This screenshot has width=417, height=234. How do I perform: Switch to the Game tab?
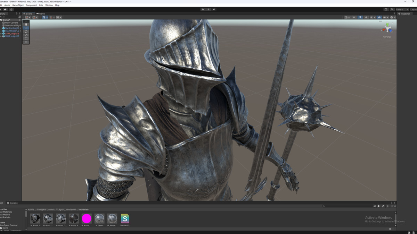pos(41,14)
